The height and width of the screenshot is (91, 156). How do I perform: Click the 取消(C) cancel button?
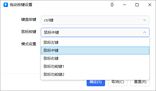(x=118, y=83)
